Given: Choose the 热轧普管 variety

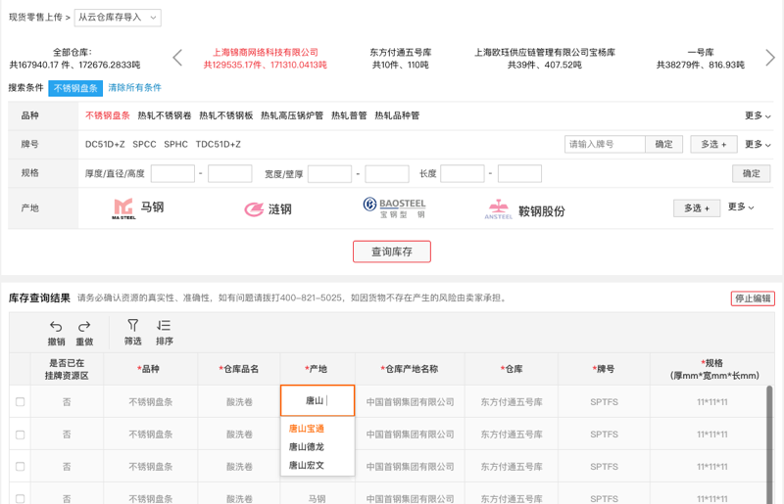Looking at the screenshot, I should click(349, 115).
